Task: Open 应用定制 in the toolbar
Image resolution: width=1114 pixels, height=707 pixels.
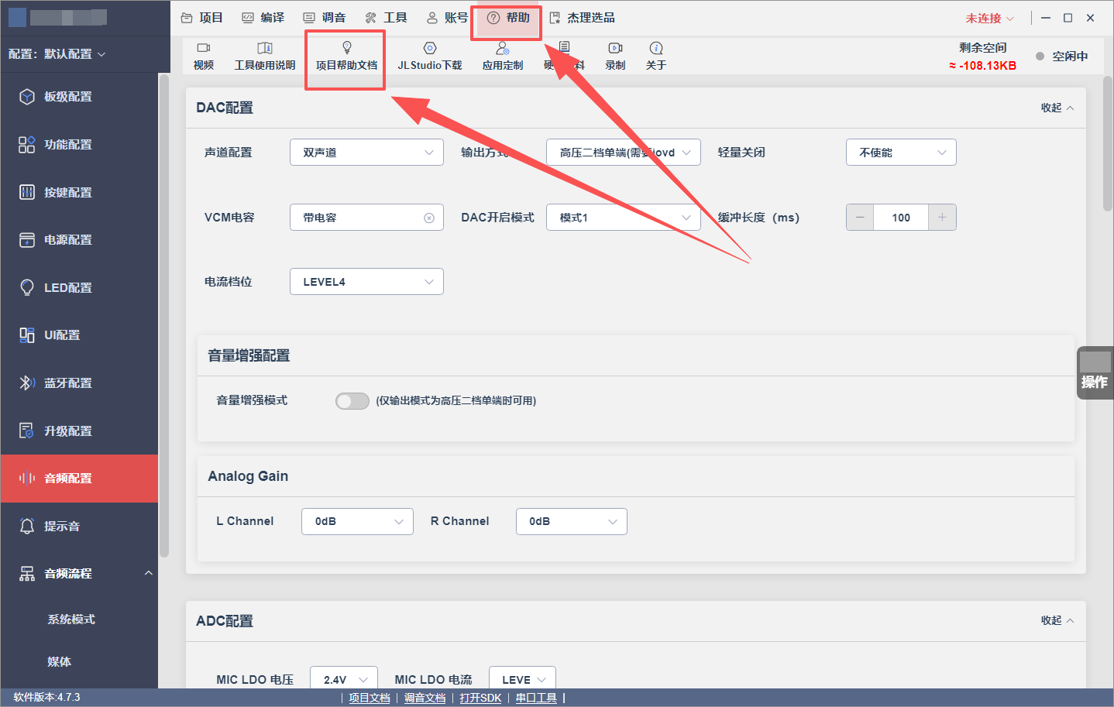Action: tap(503, 56)
